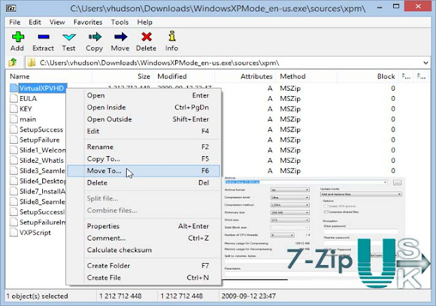Image resolution: width=436 pixels, height=306 pixels.
Task: Click the Add toolbar icon
Action: pos(18,37)
